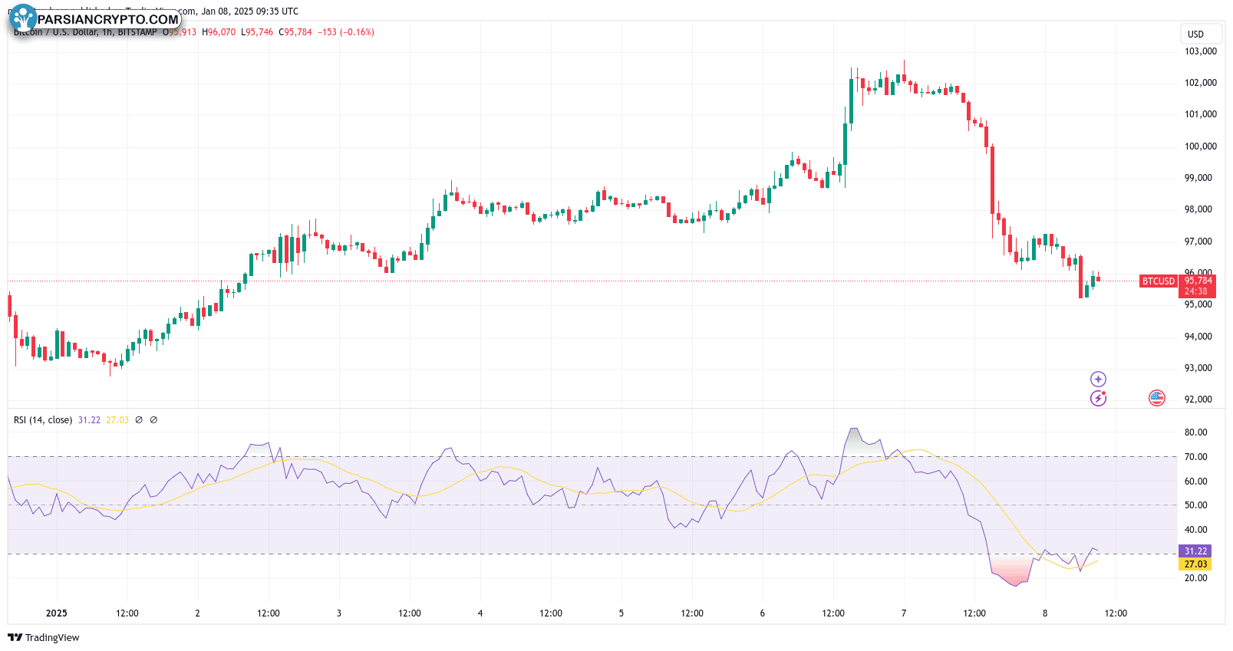Click day 5 on the time axis
This screenshot has width=1233, height=651.
tap(621, 613)
